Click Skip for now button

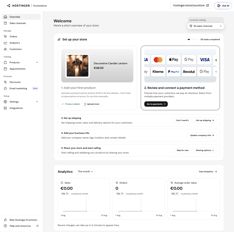(183, 150)
